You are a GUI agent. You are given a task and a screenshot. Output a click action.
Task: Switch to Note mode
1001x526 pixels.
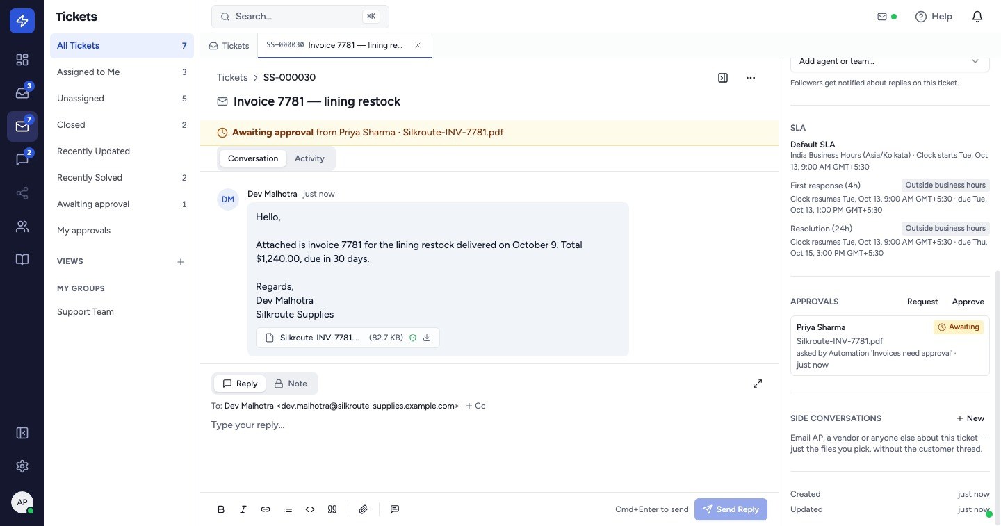tap(291, 384)
